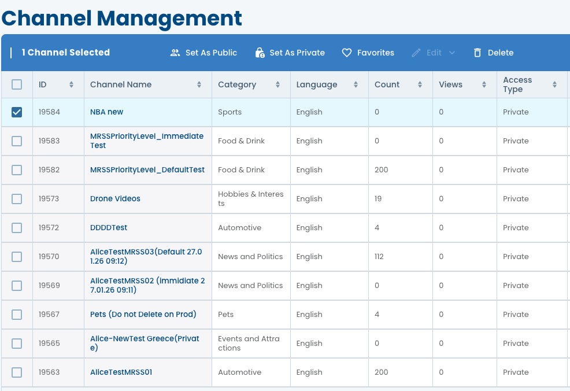
Task: Click the Favorites label
Action: click(376, 53)
